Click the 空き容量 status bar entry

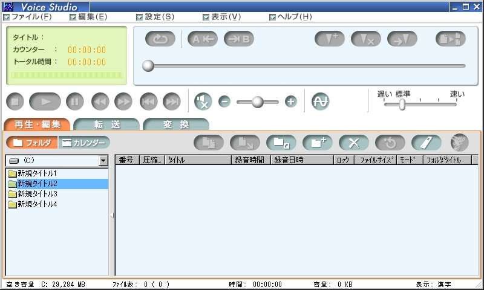(x=46, y=284)
